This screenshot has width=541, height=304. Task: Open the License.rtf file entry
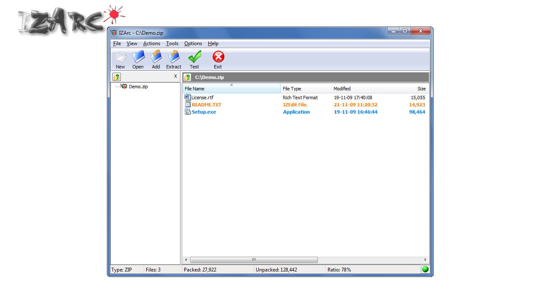click(202, 97)
